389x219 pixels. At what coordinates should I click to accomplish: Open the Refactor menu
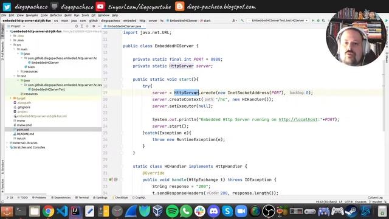point(56,15)
